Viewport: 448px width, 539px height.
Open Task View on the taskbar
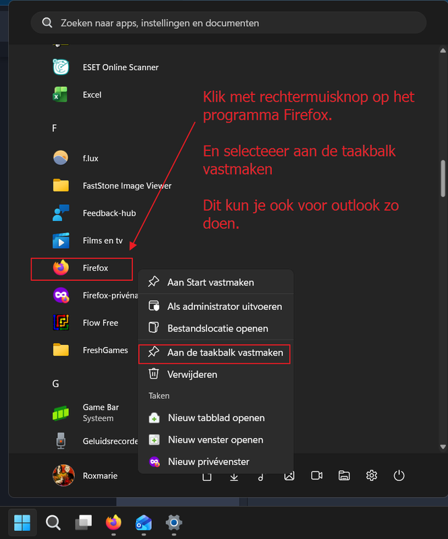[84, 523]
